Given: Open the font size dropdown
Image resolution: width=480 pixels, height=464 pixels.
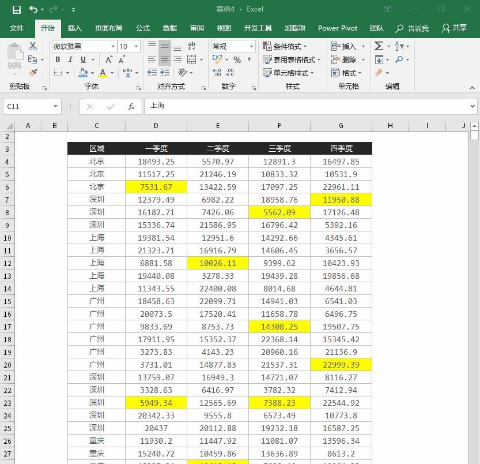Looking at the screenshot, I should coord(136,46).
